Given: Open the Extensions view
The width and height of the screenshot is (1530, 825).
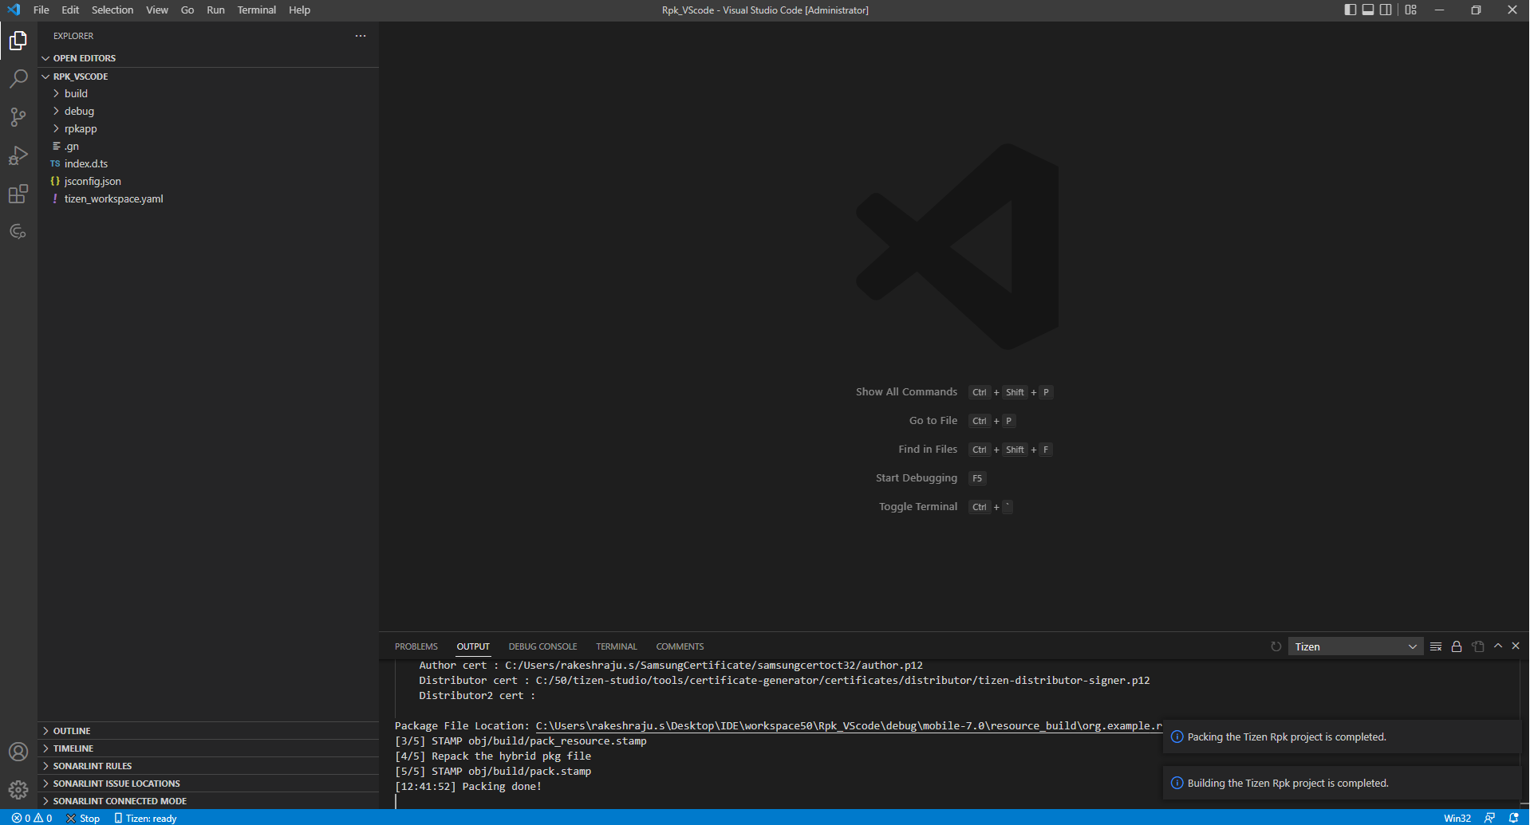Looking at the screenshot, I should pos(18,194).
